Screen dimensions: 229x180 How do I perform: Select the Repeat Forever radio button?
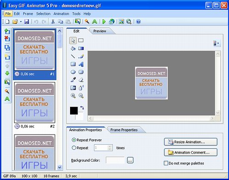(x=74, y=140)
